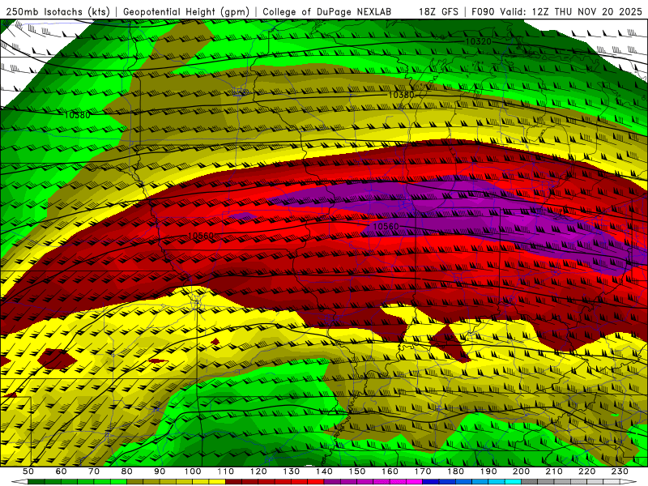Viewport: 648px width, 486px height.
Task: Click the 230 color bar label
Action: click(x=620, y=471)
